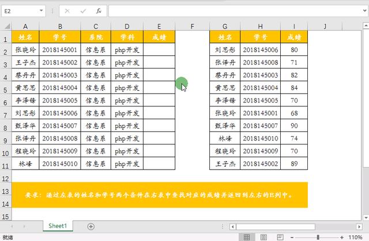Image resolution: width=369 pixels, height=241 pixels.
Task: Click the 系院 header cell
Action: pos(96,37)
